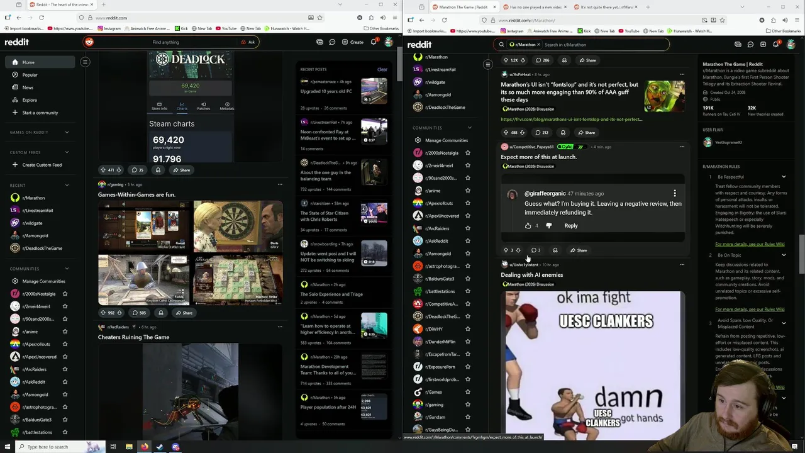The image size is (805, 453).
Task: Open options menu for r/gaming post
Action: tap(280, 184)
